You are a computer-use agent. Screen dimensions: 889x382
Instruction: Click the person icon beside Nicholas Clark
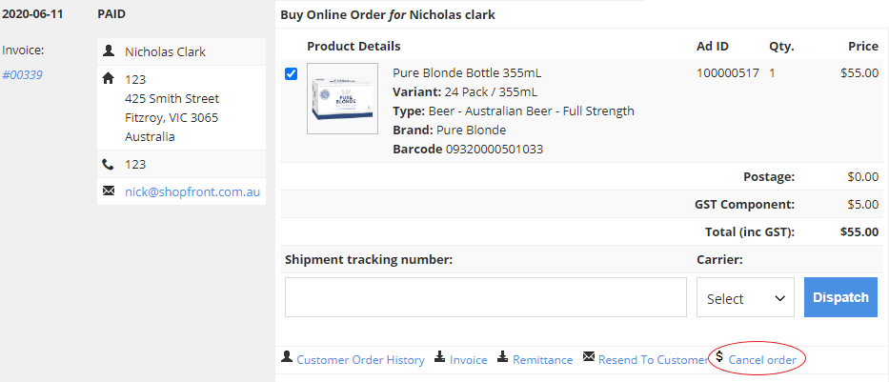pos(109,51)
